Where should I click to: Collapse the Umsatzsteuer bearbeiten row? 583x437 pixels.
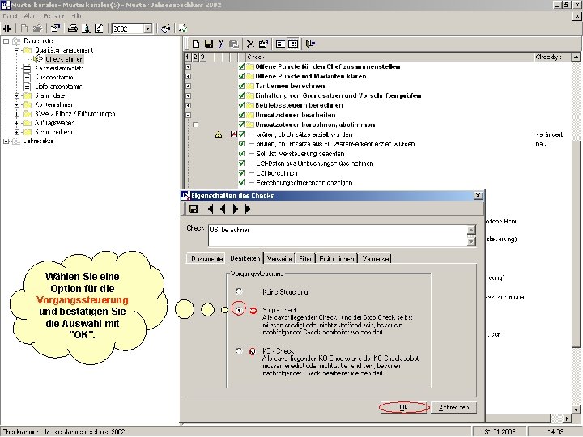189,115
